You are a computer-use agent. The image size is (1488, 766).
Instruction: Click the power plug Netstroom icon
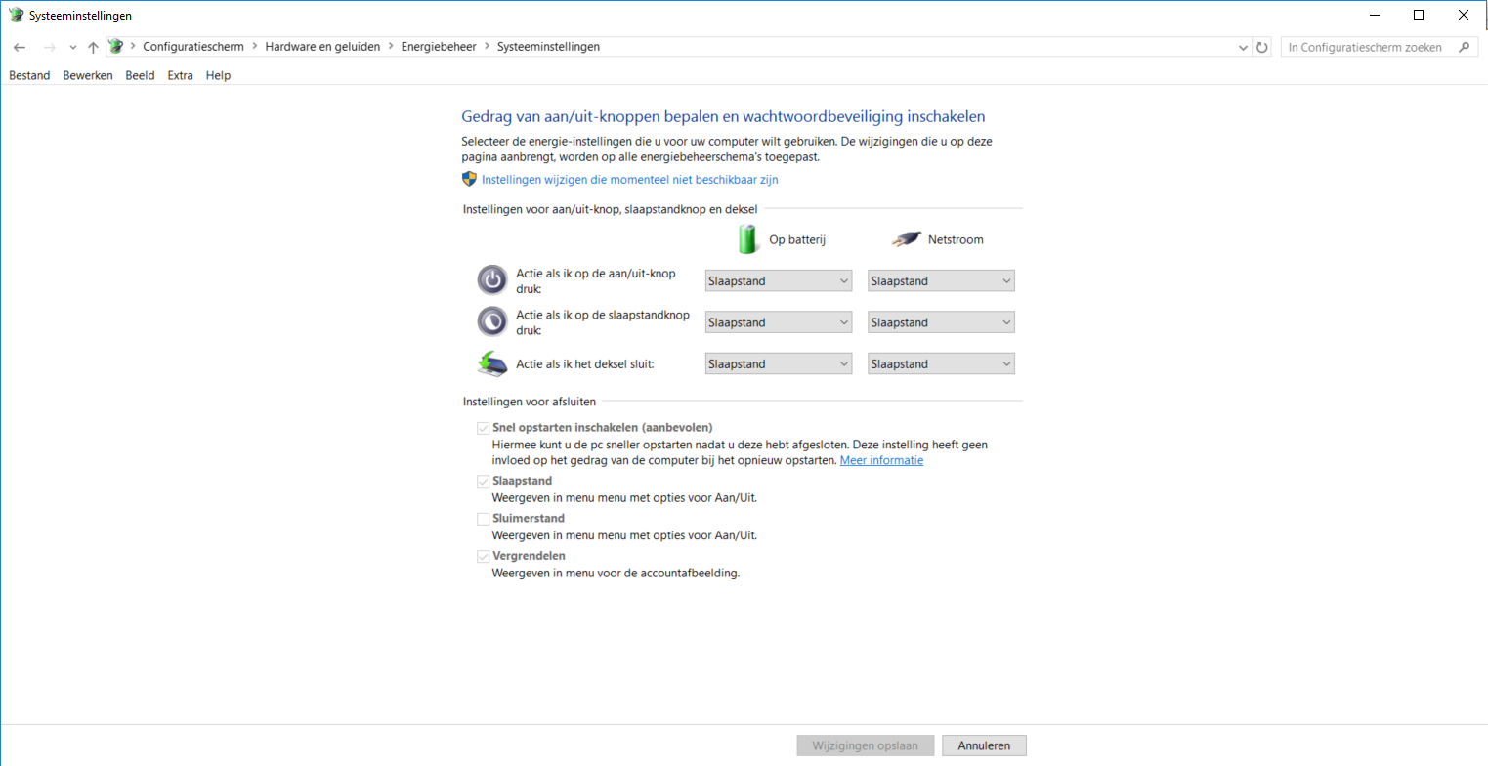click(x=906, y=239)
